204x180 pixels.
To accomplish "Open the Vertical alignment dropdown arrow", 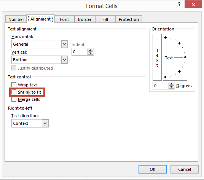I will (65, 60).
